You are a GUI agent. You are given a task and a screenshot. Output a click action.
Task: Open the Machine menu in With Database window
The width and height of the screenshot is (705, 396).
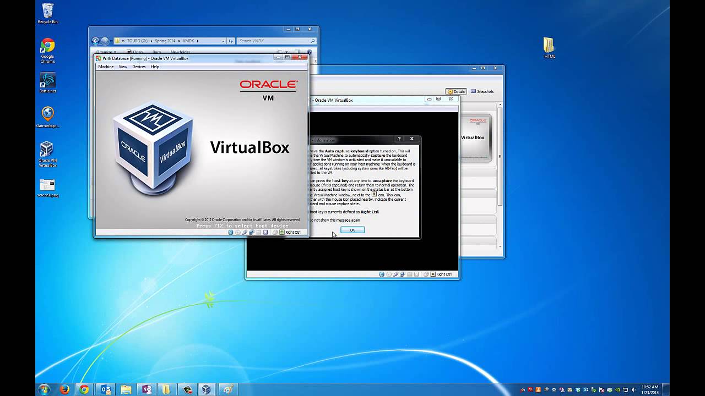(106, 67)
